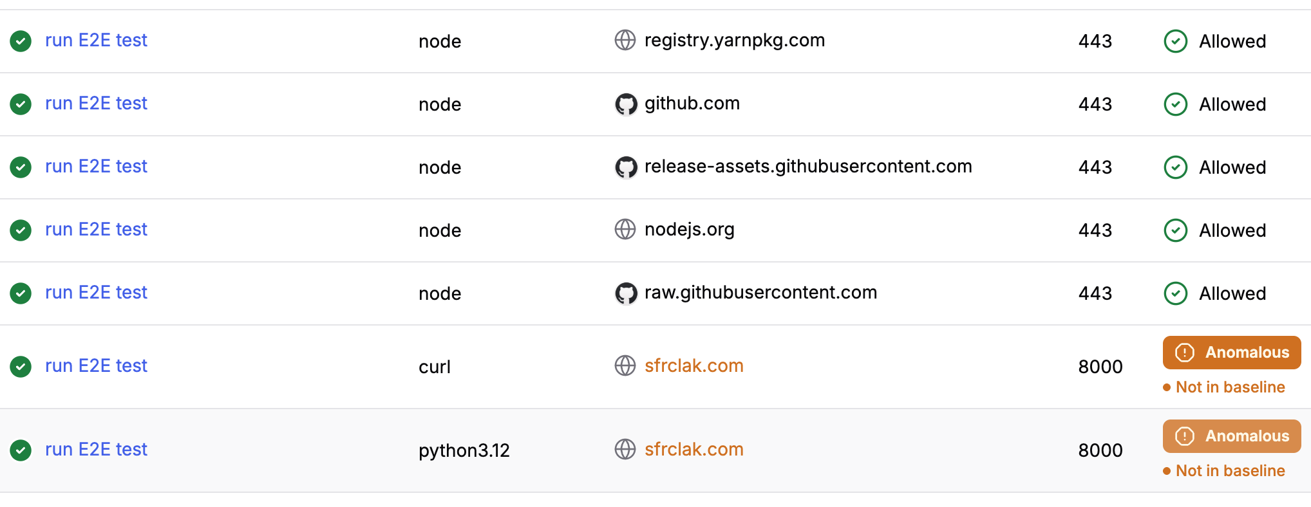
Task: Click the globe icon beside registry.yarnpkg.com
Action: coord(625,40)
